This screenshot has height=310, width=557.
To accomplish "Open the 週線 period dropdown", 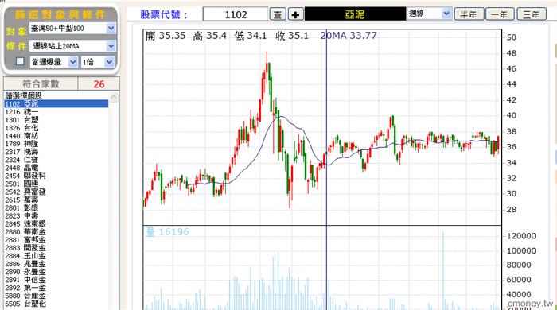I will pos(446,14).
